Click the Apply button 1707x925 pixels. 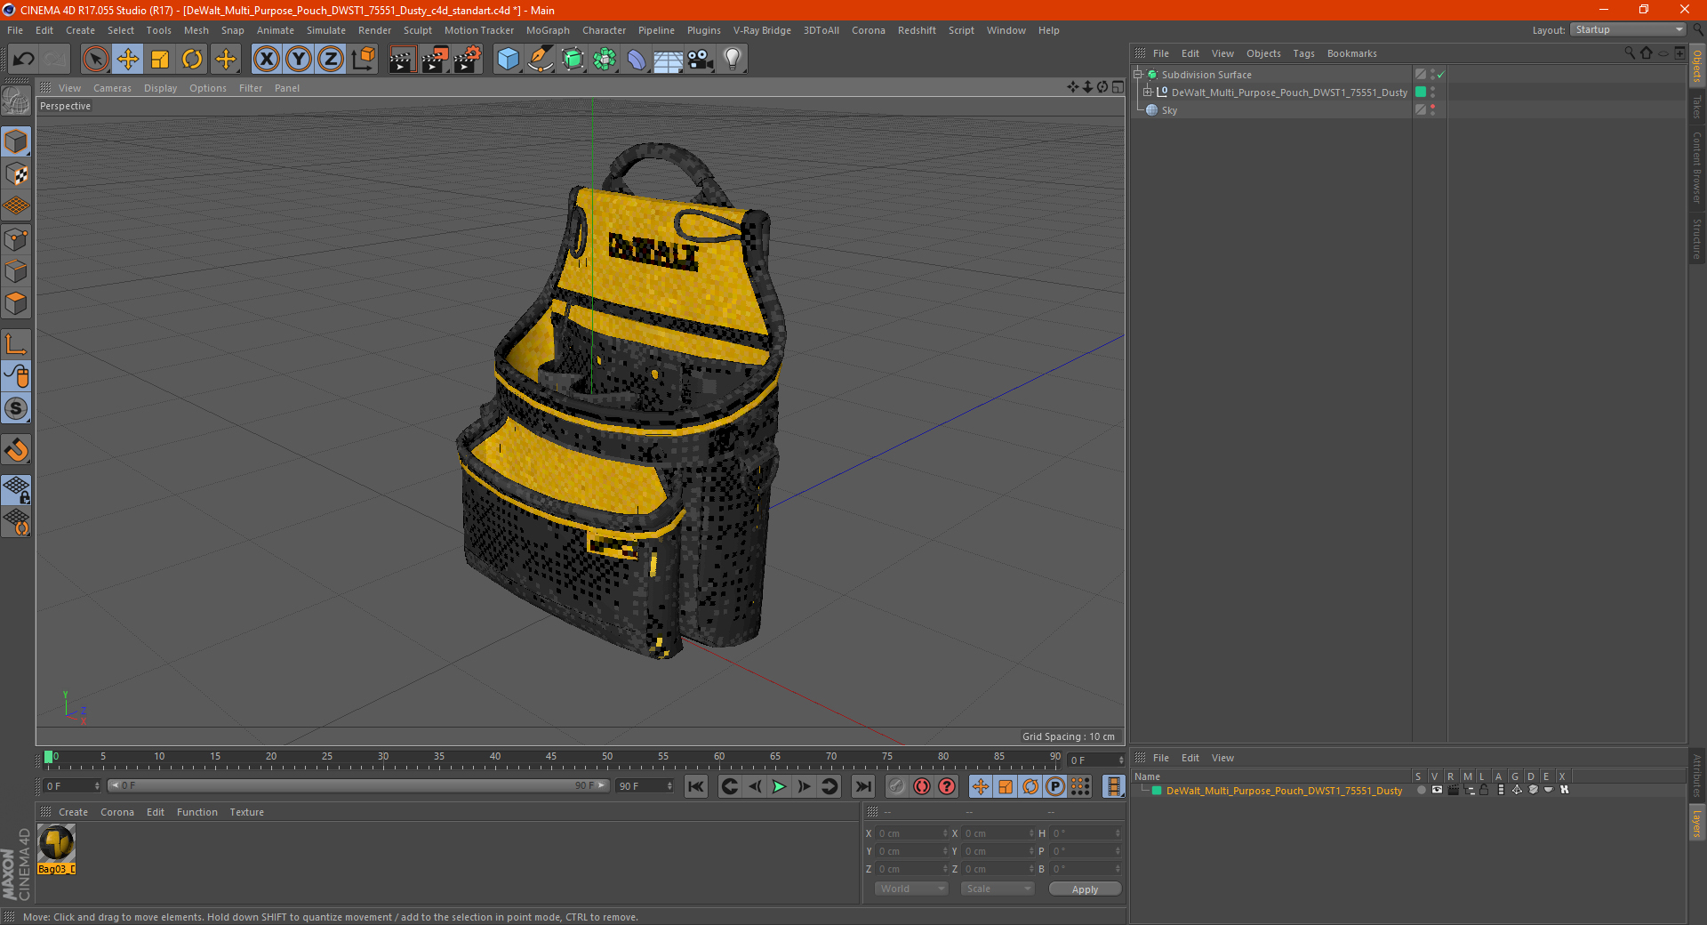tap(1085, 889)
